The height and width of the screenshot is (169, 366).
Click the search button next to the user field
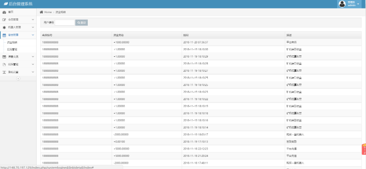tap(82, 23)
